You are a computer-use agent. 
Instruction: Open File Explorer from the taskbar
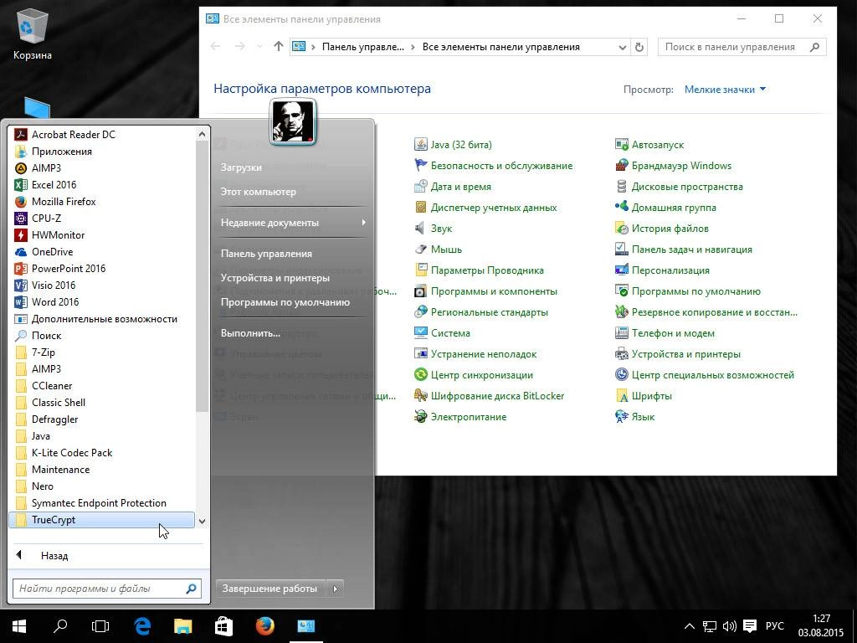point(183,626)
